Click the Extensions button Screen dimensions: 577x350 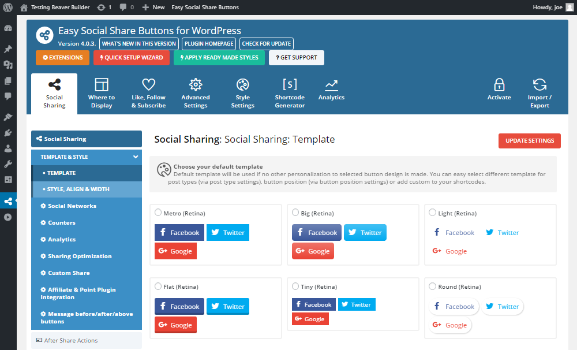click(62, 58)
